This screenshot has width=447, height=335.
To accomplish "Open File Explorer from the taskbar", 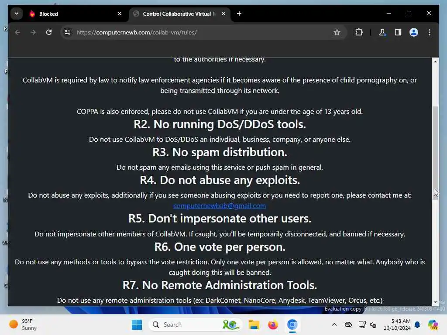I will click(254, 325).
